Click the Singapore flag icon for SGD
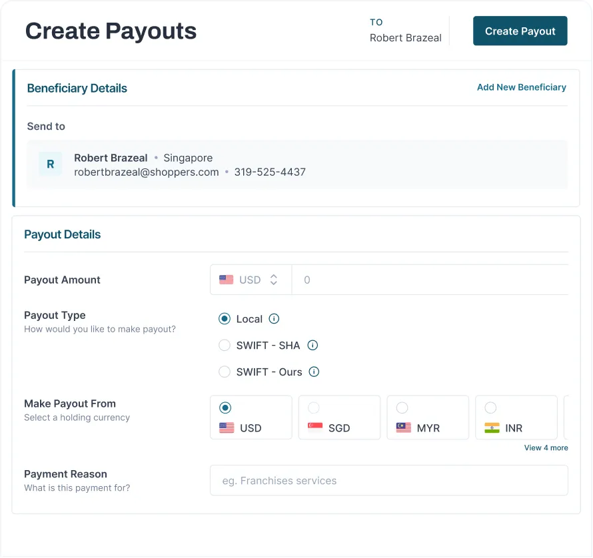This screenshot has width=593, height=558. [x=315, y=428]
